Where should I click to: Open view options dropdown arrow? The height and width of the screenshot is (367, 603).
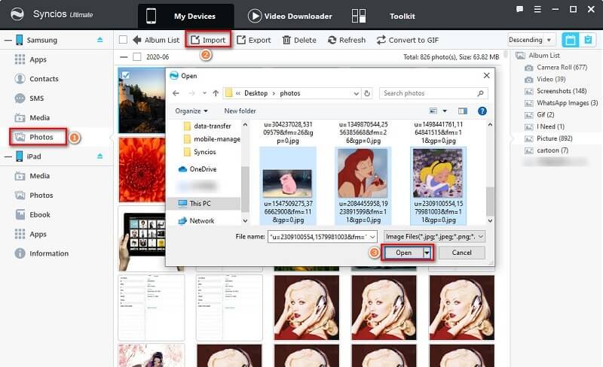[445, 111]
